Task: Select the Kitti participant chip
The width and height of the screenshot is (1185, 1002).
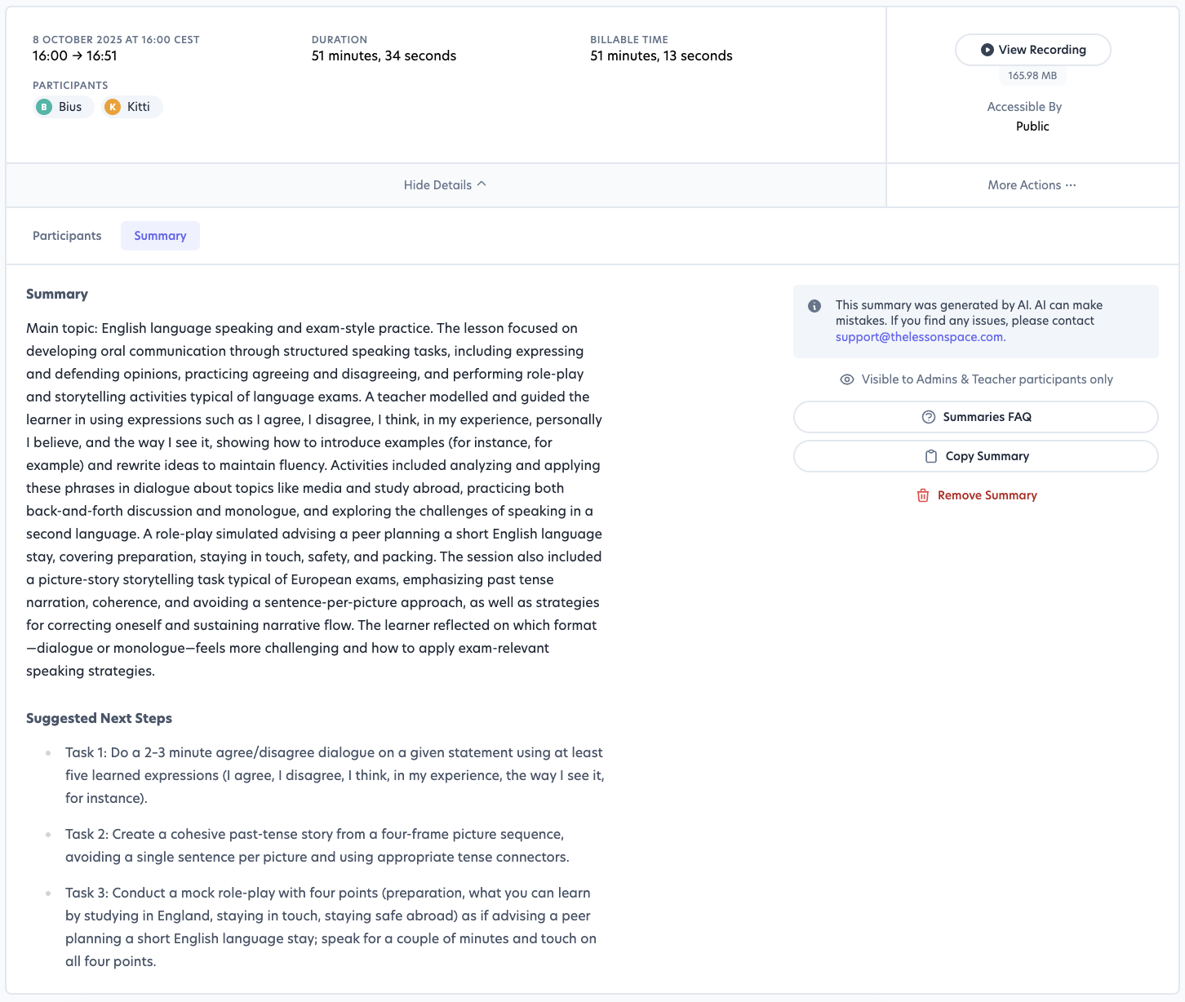Action: 132,107
